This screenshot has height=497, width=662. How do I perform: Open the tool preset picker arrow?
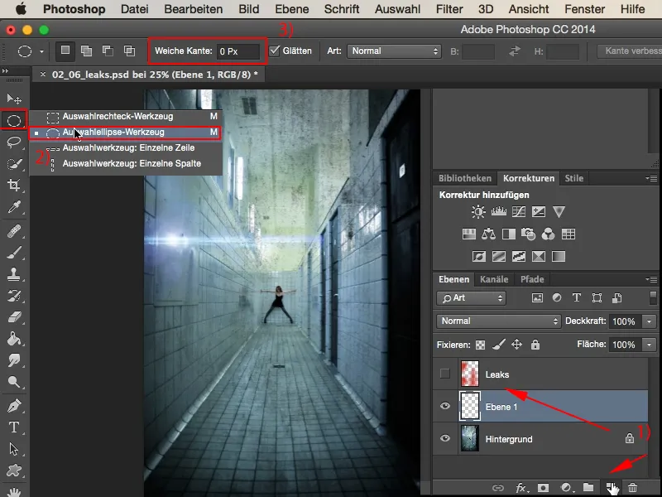click(41, 51)
